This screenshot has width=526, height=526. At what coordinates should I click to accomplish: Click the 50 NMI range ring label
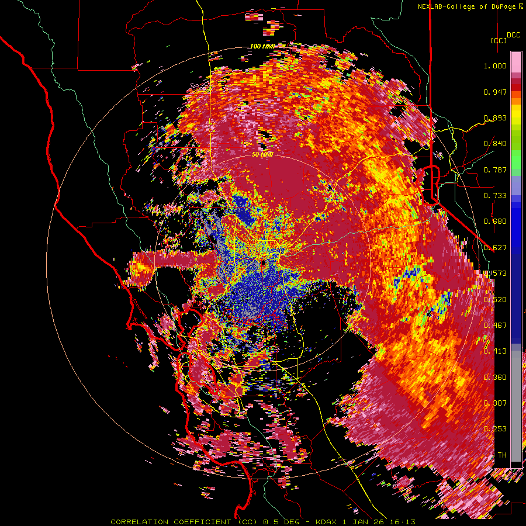click(x=262, y=154)
